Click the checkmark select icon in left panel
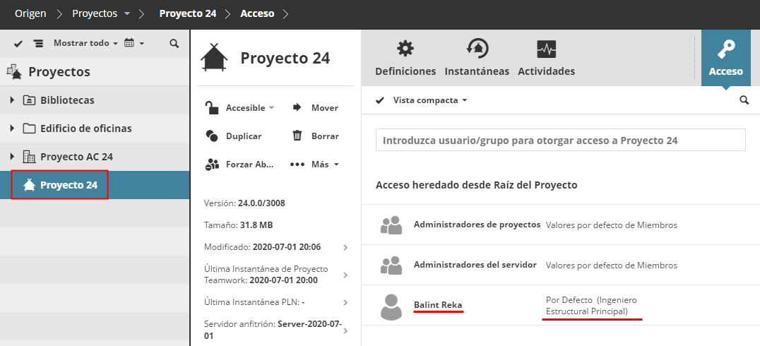This screenshot has height=346, width=760. tap(18, 44)
